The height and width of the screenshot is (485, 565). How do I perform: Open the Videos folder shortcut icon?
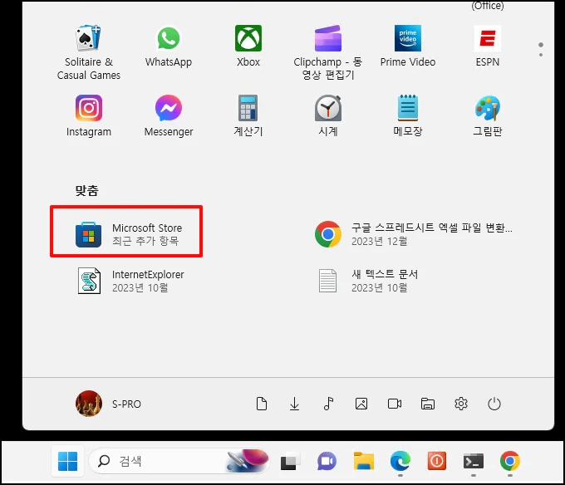(395, 404)
